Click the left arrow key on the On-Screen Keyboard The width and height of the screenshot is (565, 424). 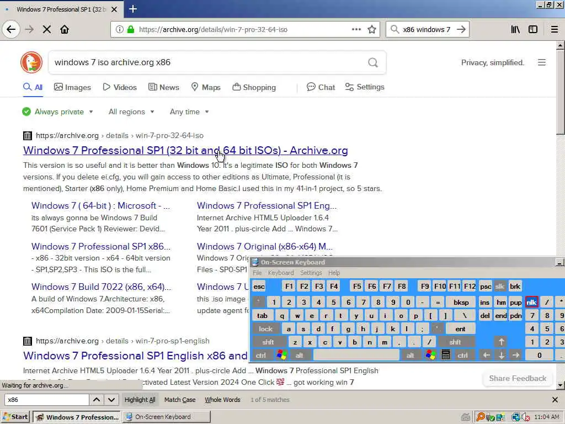[486, 355]
